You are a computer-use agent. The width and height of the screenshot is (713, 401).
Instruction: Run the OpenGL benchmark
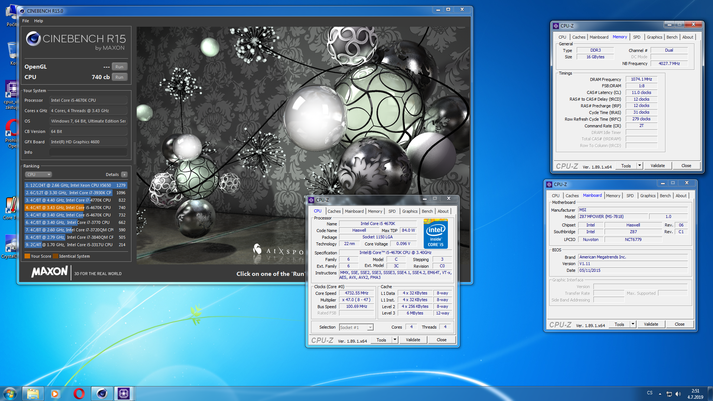pos(119,67)
